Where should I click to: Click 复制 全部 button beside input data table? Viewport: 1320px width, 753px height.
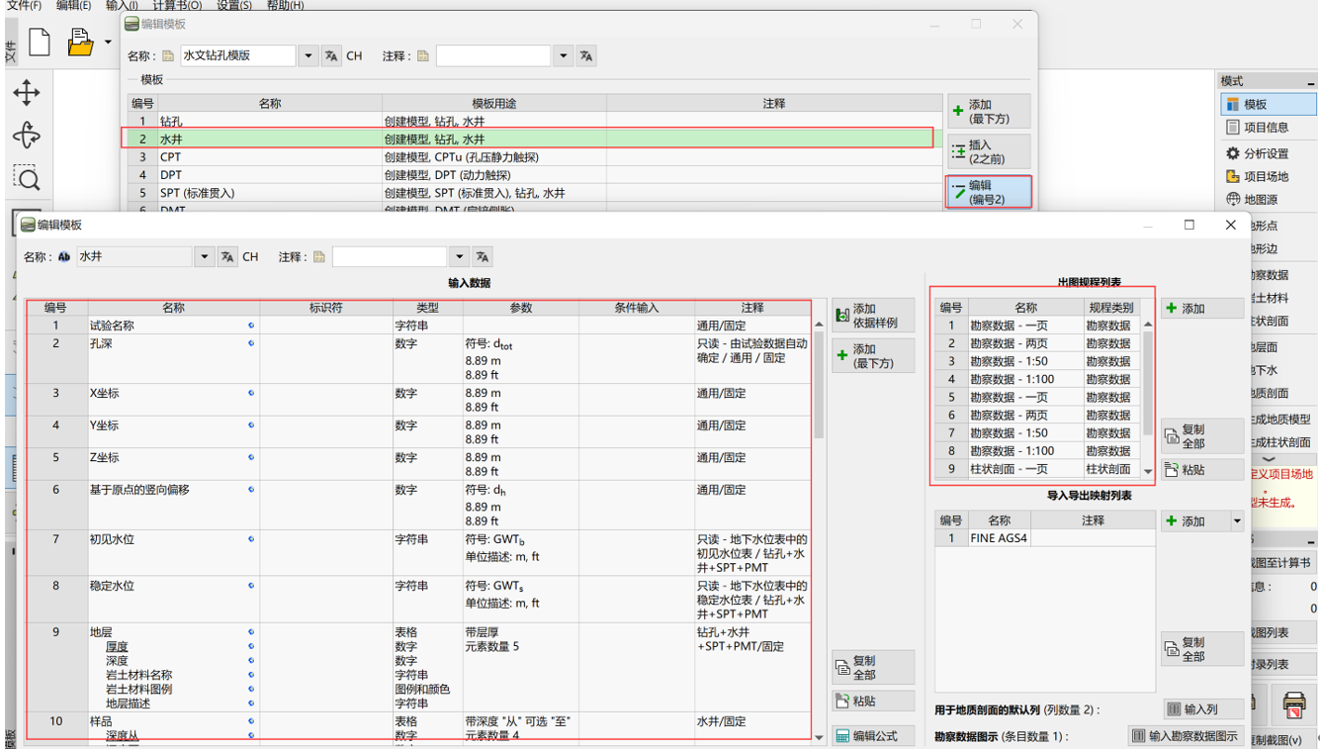[873, 668]
